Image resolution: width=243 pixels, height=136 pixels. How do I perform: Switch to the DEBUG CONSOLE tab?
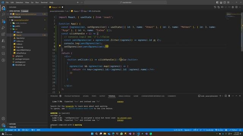124,96
